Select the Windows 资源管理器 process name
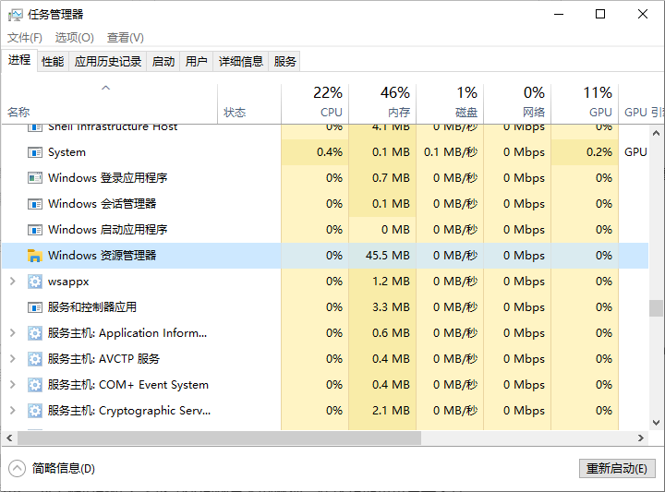Image resolution: width=665 pixels, height=492 pixels. (x=103, y=256)
